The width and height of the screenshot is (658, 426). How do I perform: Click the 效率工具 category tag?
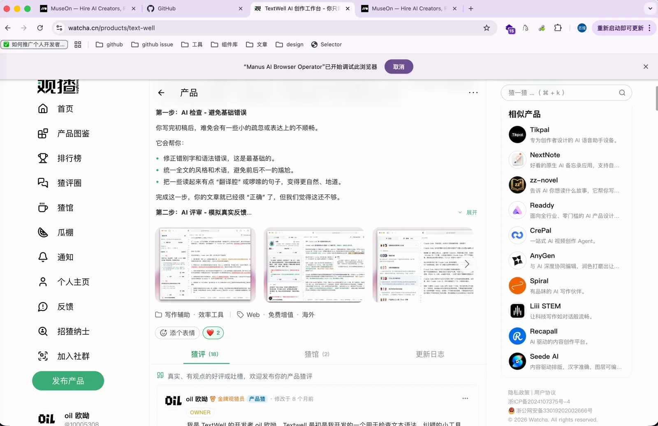tap(211, 315)
